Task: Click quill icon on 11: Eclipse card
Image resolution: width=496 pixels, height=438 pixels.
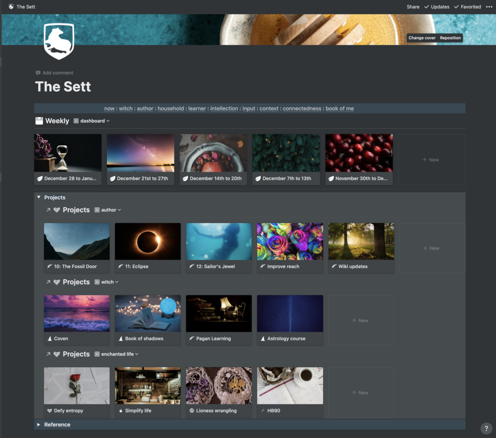Action: point(121,266)
